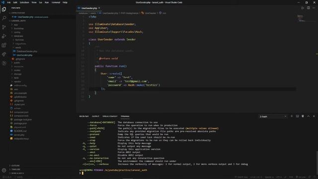This screenshot has width=318, height=179.
Task: Select the Terminal panel tab
Action: tap(125, 116)
